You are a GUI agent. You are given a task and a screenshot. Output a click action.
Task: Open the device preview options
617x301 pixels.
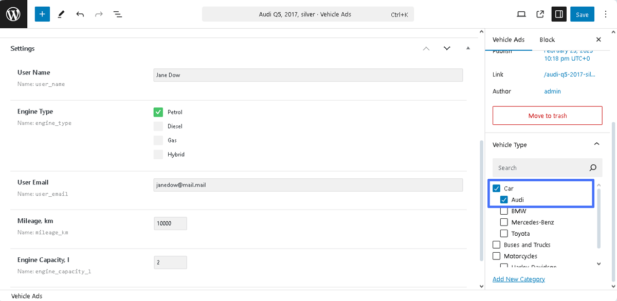click(521, 14)
